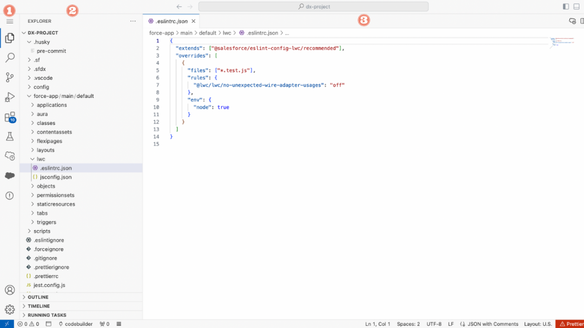Click the Prettier warning in the status bar

point(573,323)
